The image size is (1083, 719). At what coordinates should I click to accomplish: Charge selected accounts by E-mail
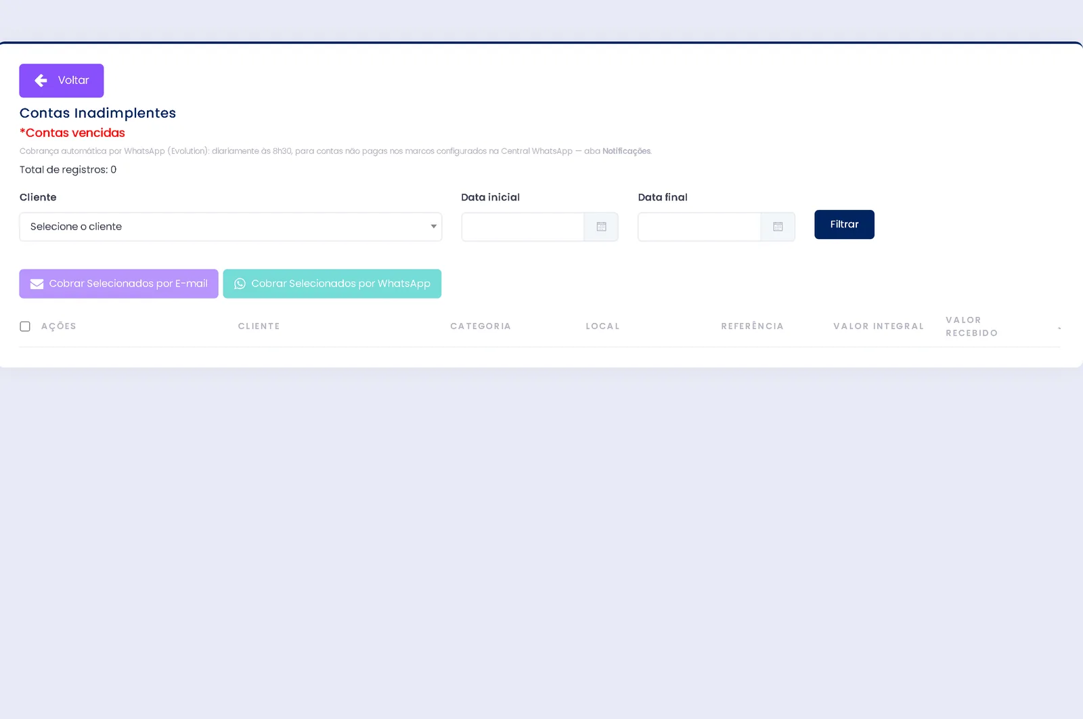[118, 284]
